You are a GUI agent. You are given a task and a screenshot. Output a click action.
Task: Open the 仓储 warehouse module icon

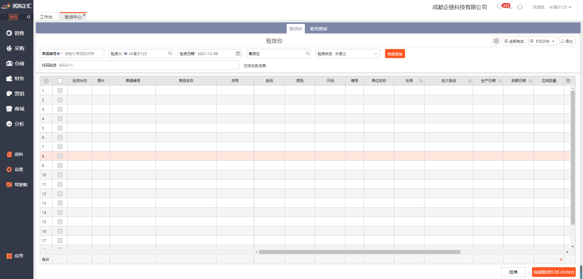click(9, 63)
